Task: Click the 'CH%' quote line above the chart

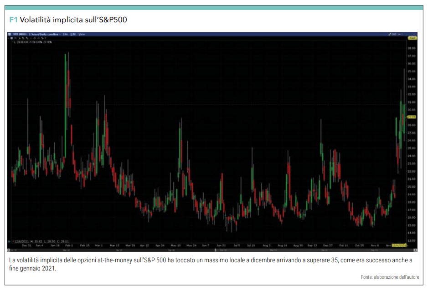Action: pyautogui.click(x=33, y=42)
